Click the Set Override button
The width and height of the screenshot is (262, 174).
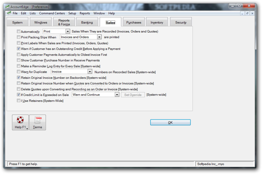click(x=133, y=95)
